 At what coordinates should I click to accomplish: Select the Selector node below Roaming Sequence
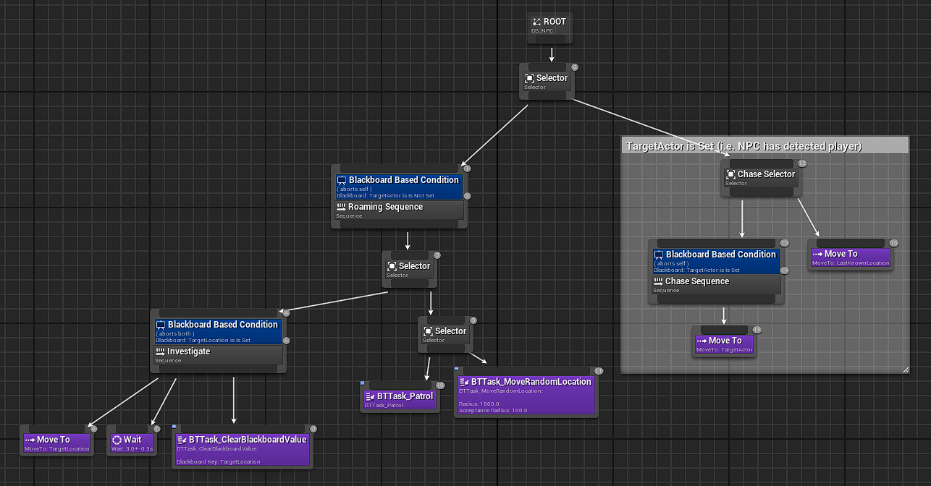click(x=409, y=270)
